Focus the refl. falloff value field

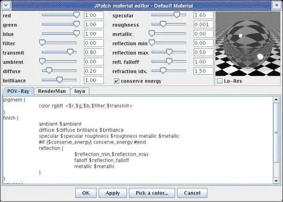[x=203, y=62]
